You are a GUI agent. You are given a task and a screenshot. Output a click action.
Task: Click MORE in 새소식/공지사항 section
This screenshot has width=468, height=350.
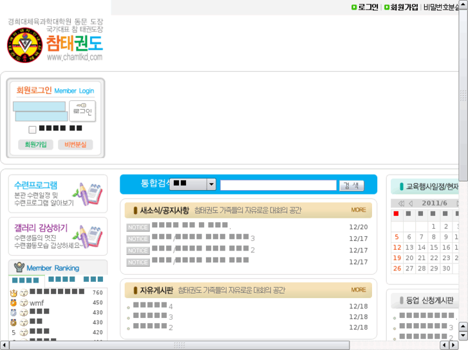pyautogui.click(x=358, y=210)
